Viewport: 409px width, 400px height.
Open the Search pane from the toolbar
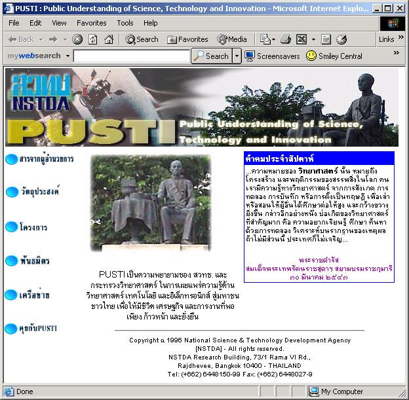(x=142, y=39)
